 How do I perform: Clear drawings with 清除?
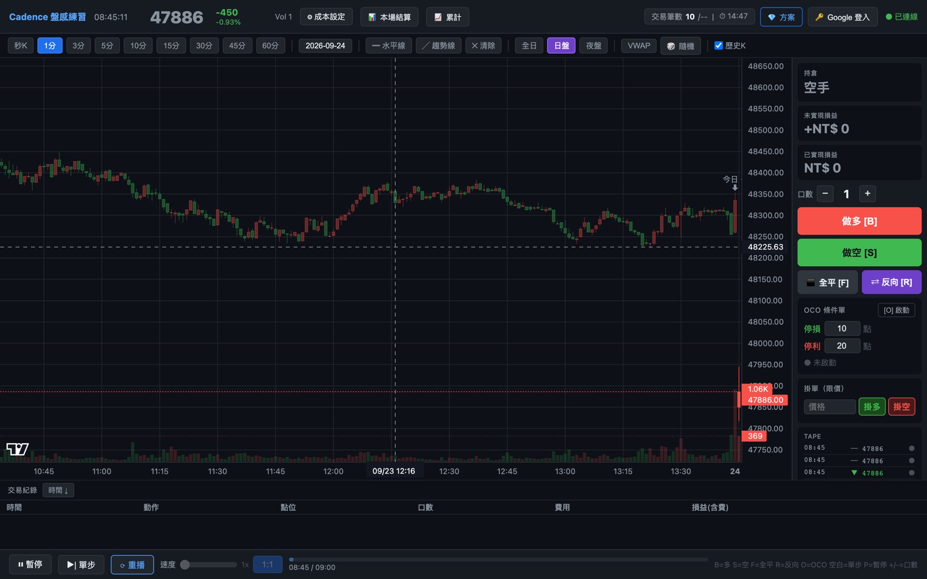(x=483, y=46)
